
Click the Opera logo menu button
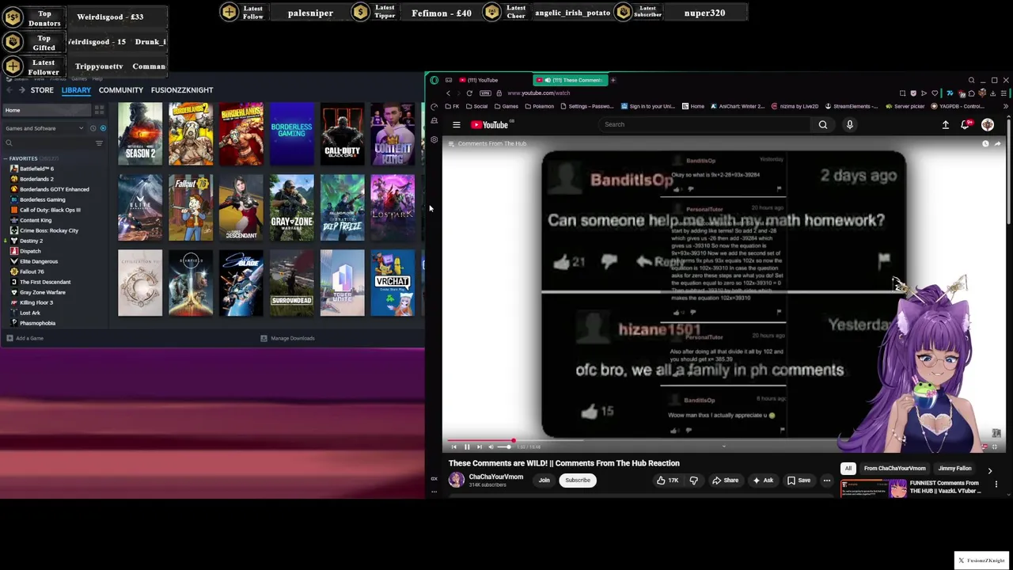point(434,80)
